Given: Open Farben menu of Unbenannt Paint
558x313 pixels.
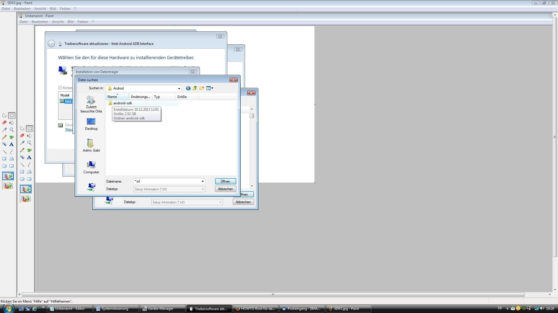Looking at the screenshot, I should click(x=83, y=22).
